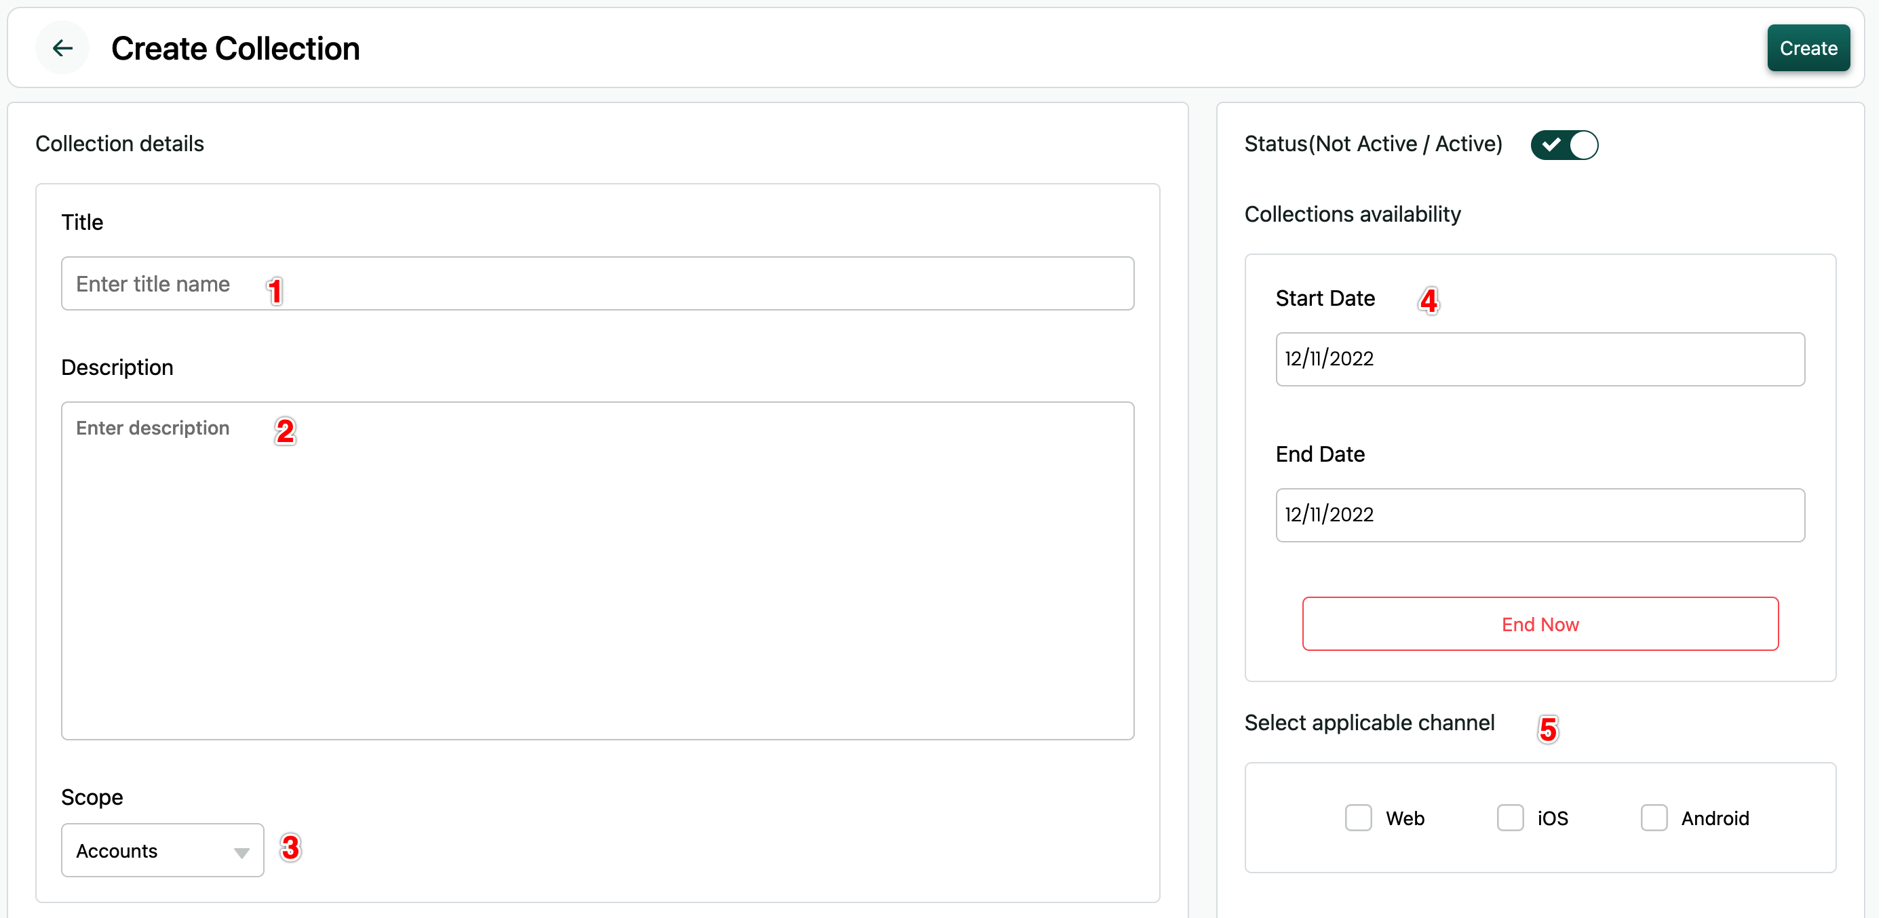Check the iOS channel checkbox
This screenshot has width=1883, height=918.
[1509, 817]
